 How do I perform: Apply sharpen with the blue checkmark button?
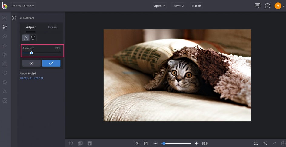tap(51, 63)
